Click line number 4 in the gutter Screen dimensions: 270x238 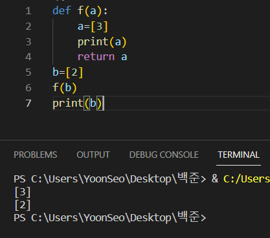pyautogui.click(x=28, y=57)
